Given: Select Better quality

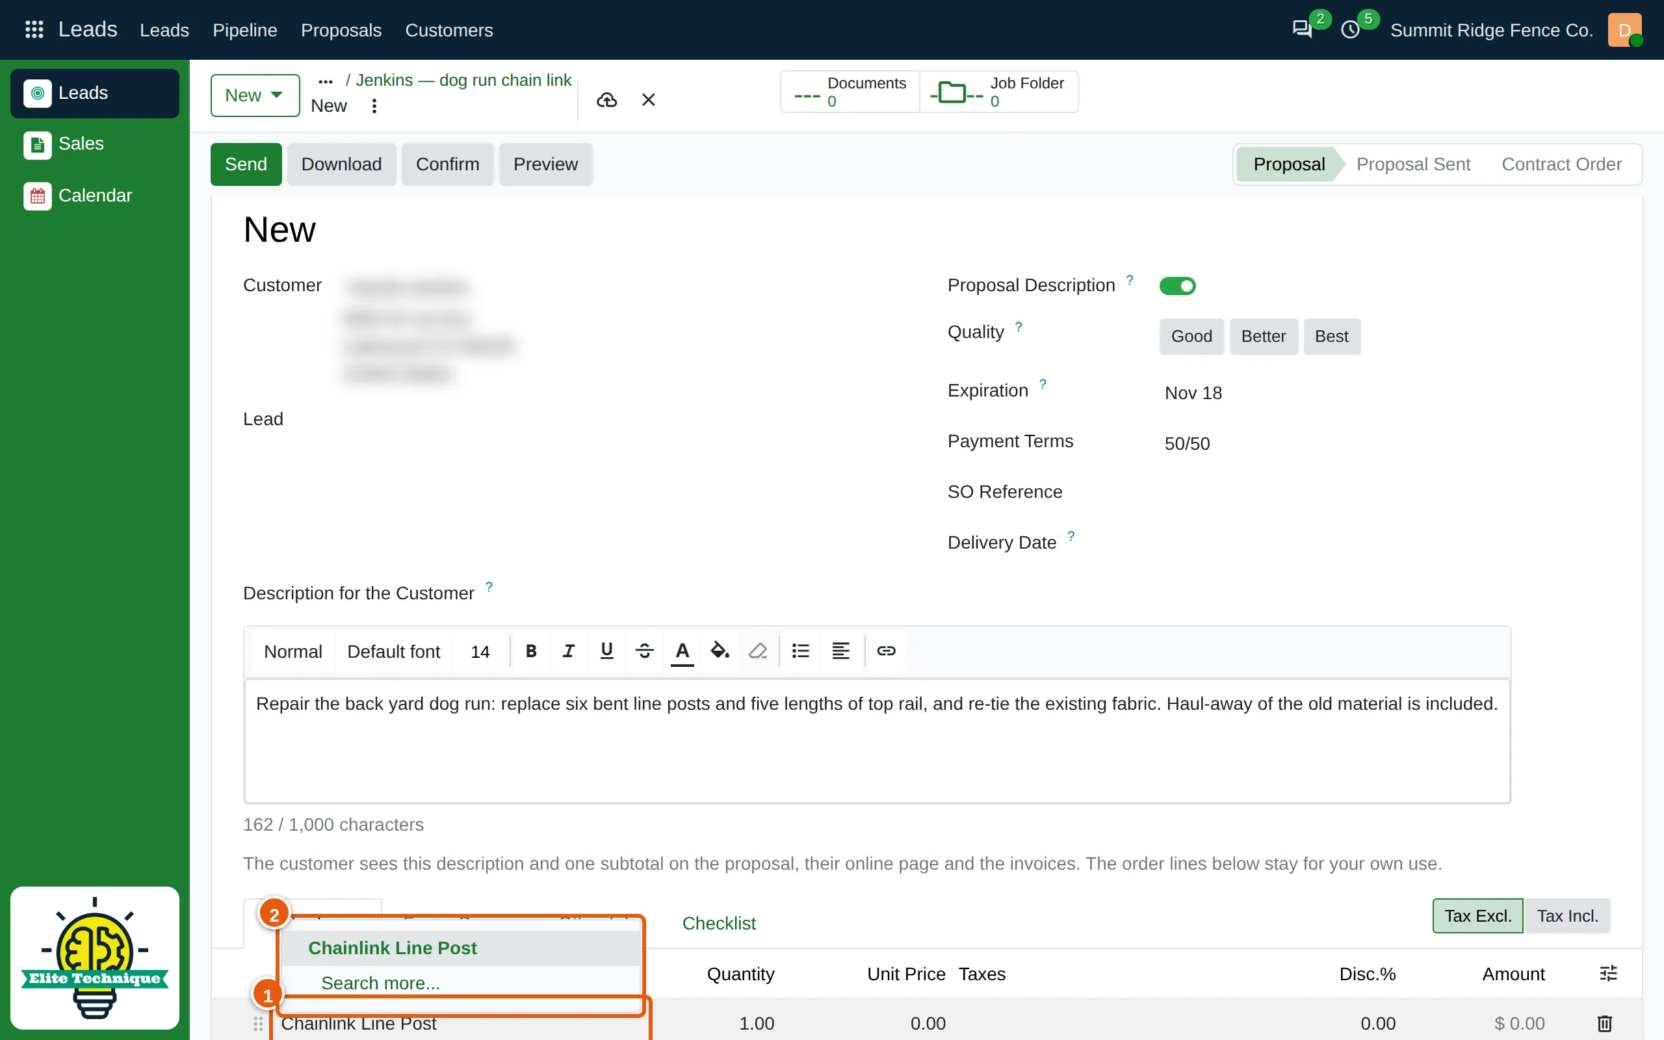Looking at the screenshot, I should tap(1263, 336).
